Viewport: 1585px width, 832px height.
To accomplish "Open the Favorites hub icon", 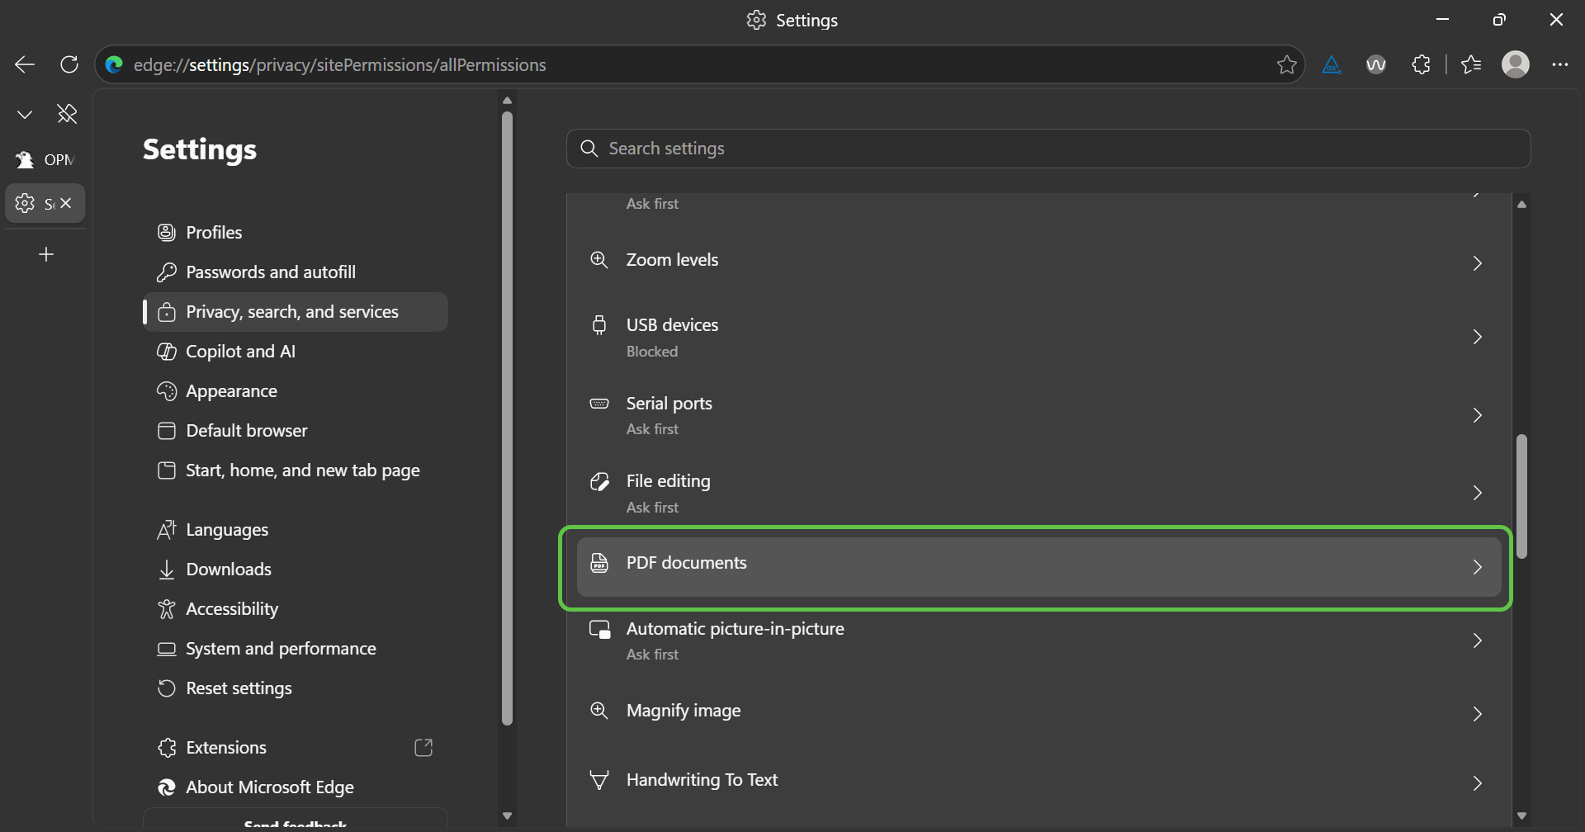I will point(1471,64).
